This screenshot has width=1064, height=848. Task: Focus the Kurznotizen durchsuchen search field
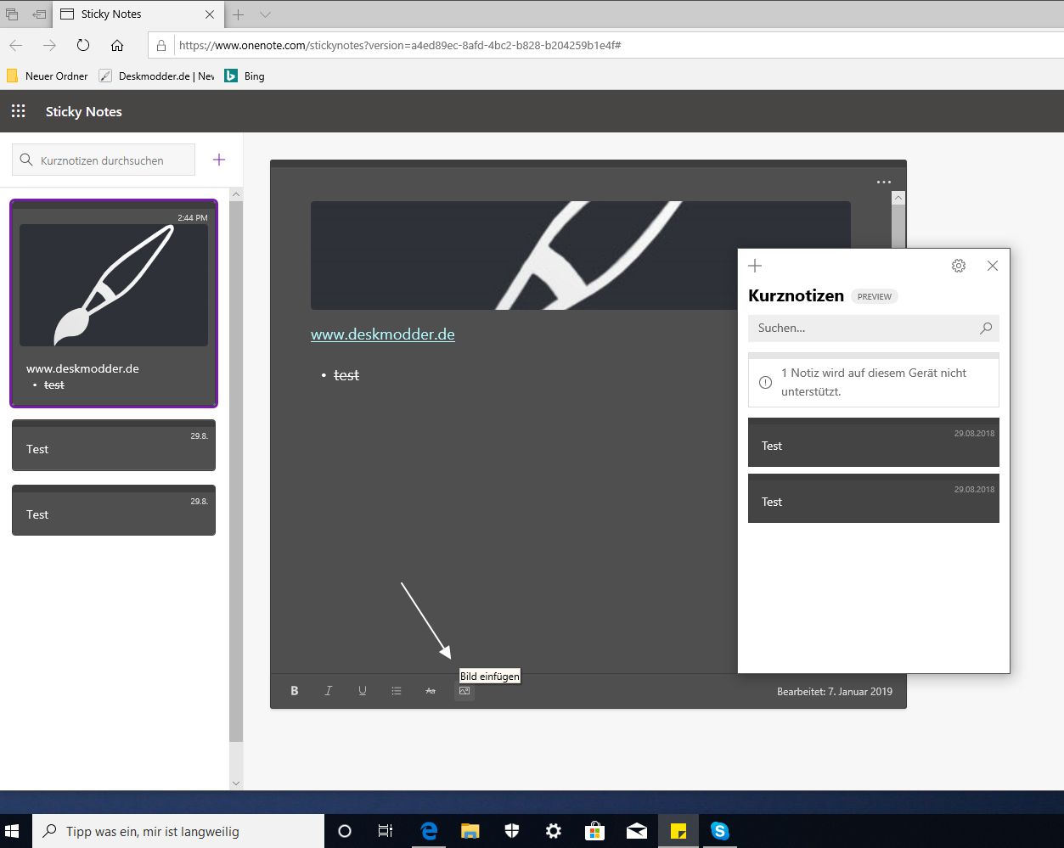pos(104,160)
